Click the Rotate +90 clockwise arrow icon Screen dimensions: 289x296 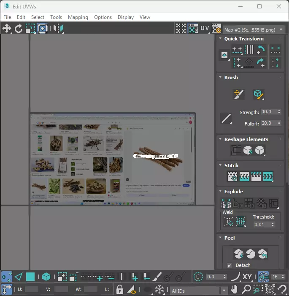point(261,63)
